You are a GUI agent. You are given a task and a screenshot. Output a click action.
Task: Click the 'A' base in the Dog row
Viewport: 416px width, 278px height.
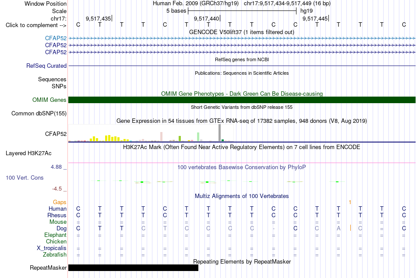338,228
